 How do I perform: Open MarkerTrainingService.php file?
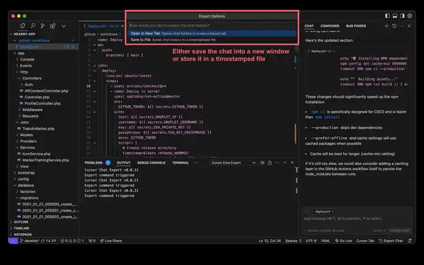tap(45, 160)
